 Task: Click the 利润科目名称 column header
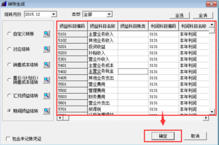tap(194, 26)
